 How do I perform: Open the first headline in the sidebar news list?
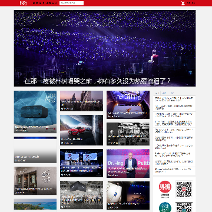(x=174, y=99)
